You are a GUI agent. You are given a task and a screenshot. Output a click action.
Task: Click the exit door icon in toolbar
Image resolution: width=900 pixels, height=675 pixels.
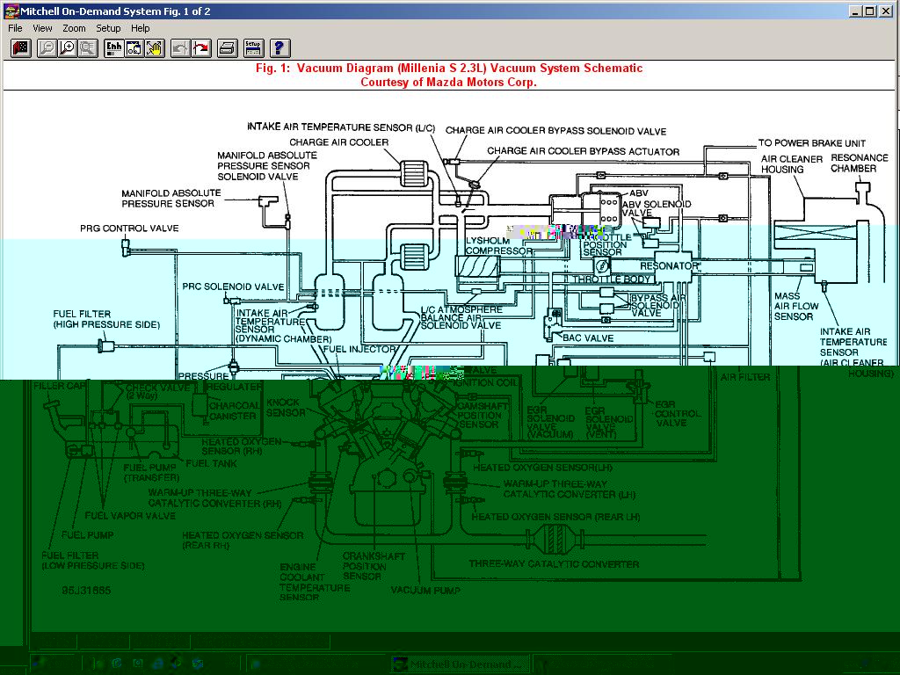point(21,48)
